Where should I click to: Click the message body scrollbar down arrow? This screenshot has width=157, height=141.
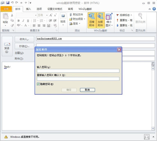click(x=153, y=129)
